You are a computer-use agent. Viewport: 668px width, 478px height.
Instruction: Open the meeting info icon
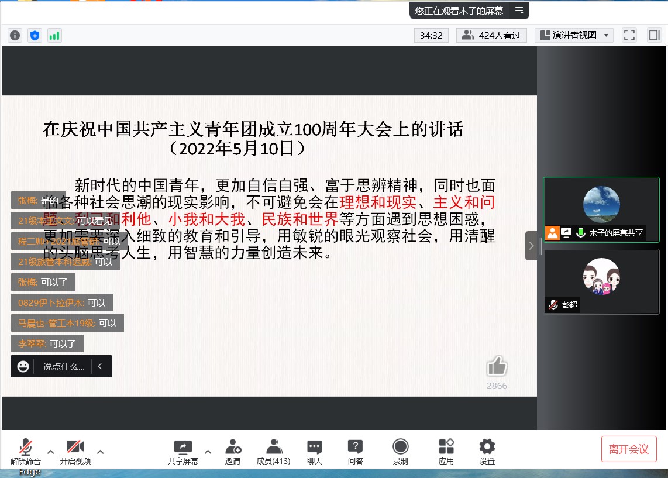pyautogui.click(x=15, y=35)
